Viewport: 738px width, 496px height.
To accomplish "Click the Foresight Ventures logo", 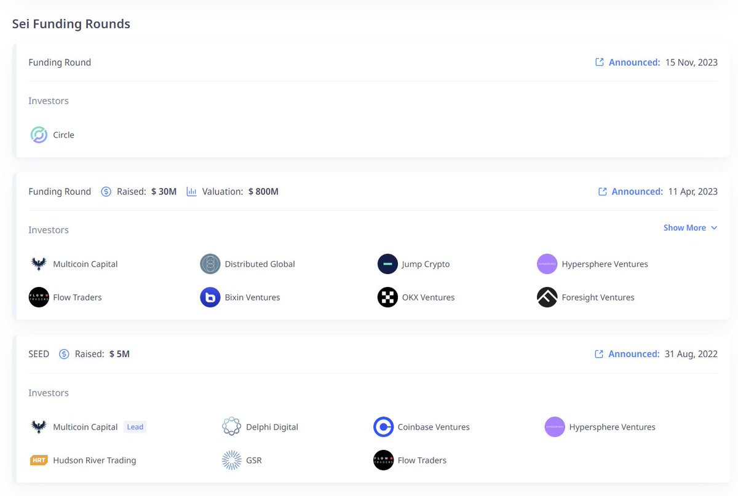I will pos(547,297).
